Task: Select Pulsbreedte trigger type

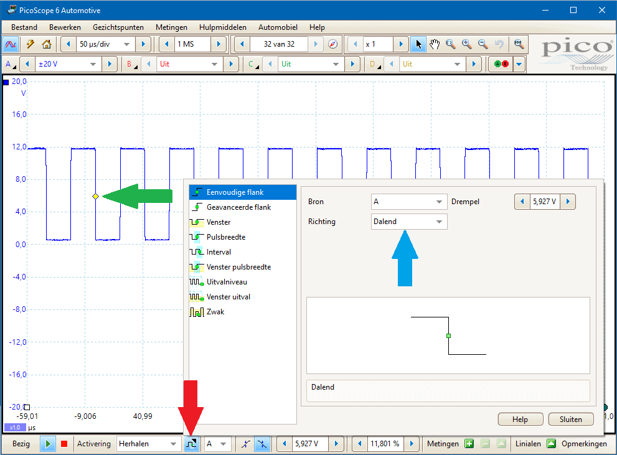Action: tap(242, 237)
